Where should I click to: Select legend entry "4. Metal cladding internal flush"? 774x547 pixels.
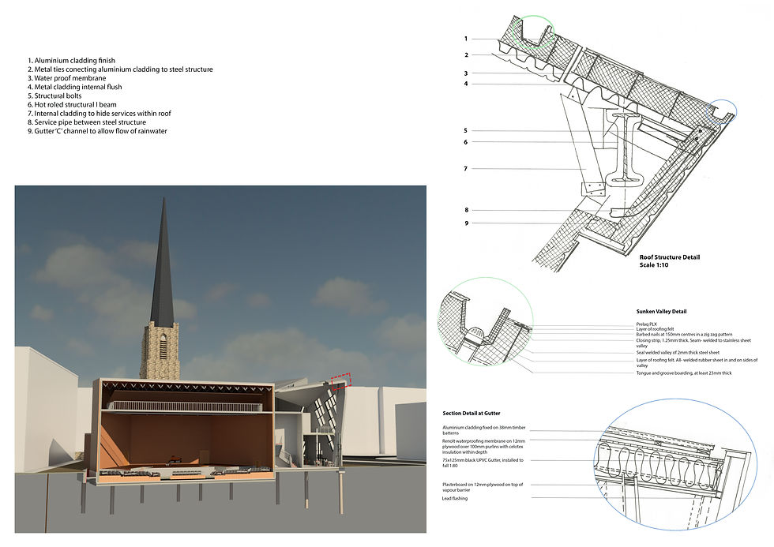[74, 87]
